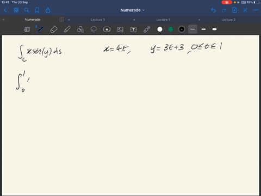Switch to the Lecture 2 tab
Image resolution: width=261 pixels, height=196 pixels.
click(x=228, y=20)
